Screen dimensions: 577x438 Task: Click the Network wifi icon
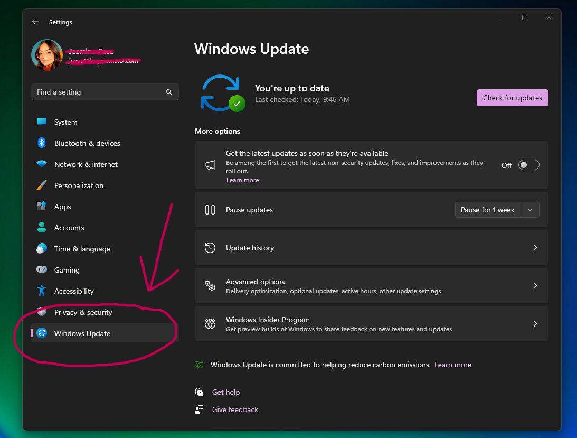coord(42,164)
